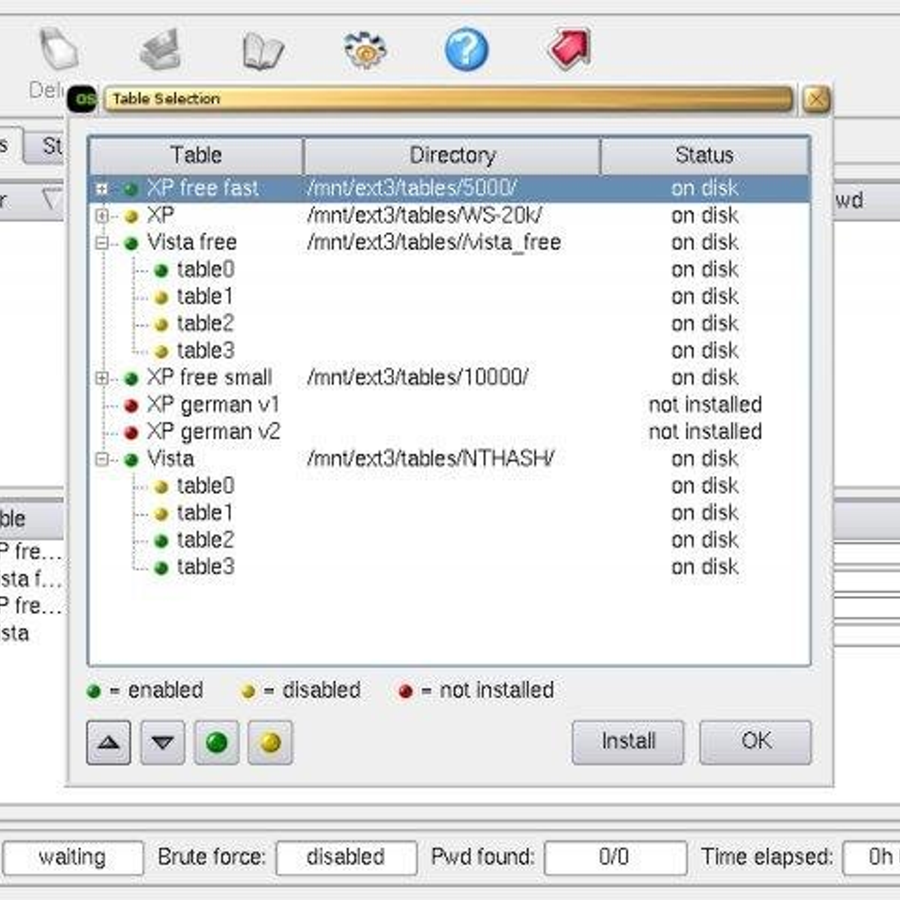This screenshot has width=900, height=900.
Task: Click the Time elapsed field
Action: pos(872,857)
